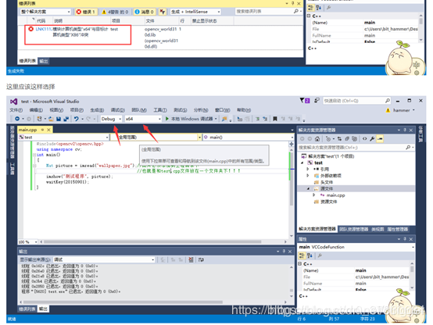433x325 pixels.
Task: Toggle the Messages 0 filter in the upper error list
Action: point(145,12)
